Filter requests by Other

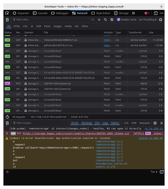pyautogui.click(x=85, y=26)
